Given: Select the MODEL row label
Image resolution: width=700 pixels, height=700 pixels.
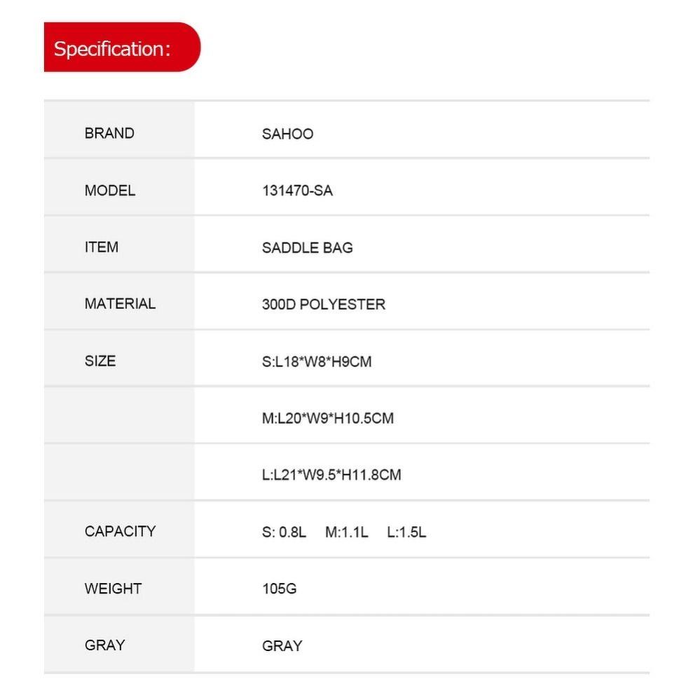Looking at the screenshot, I should coord(110,191).
